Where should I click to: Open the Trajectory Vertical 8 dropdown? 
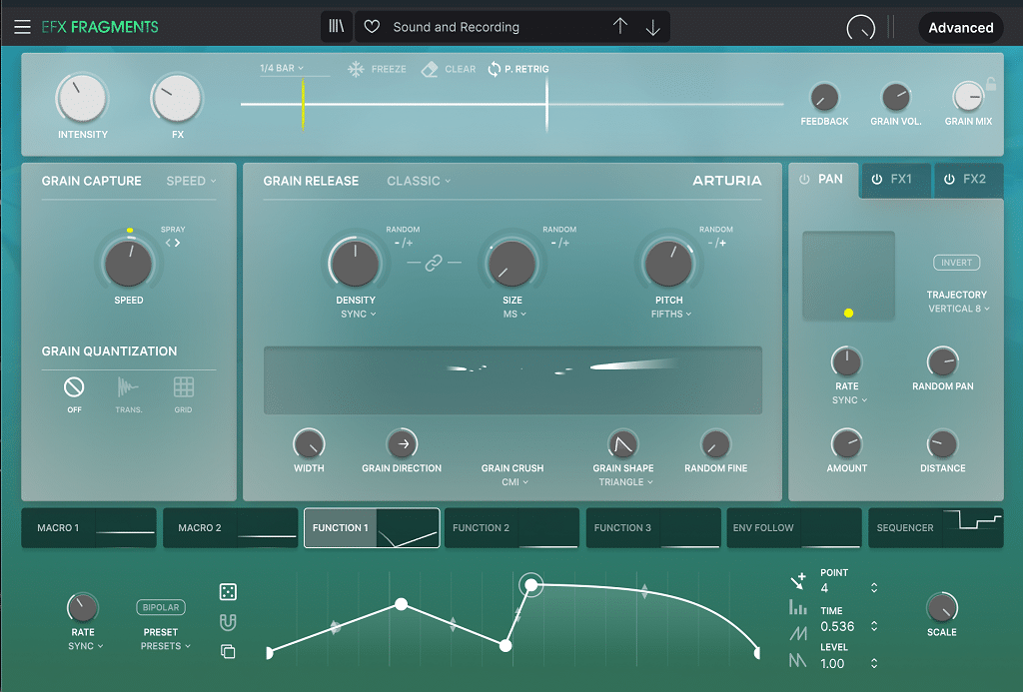959,309
